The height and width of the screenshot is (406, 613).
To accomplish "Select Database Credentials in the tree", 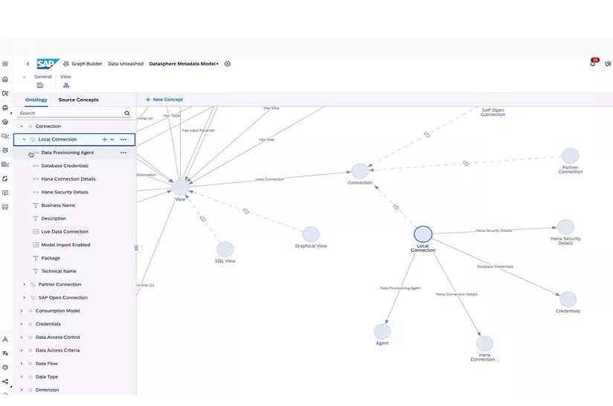I will [x=65, y=166].
